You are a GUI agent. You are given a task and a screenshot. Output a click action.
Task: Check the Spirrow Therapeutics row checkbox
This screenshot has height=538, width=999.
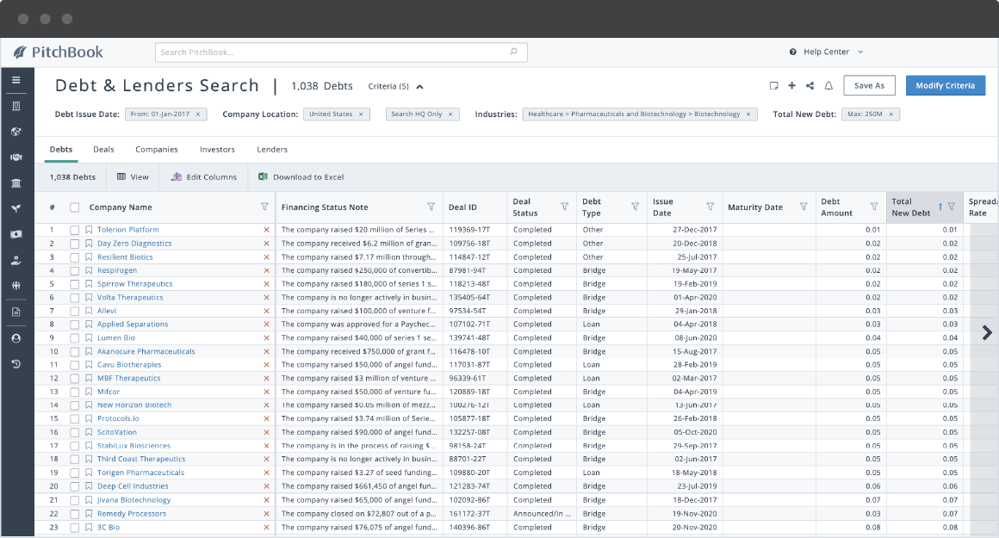point(75,284)
